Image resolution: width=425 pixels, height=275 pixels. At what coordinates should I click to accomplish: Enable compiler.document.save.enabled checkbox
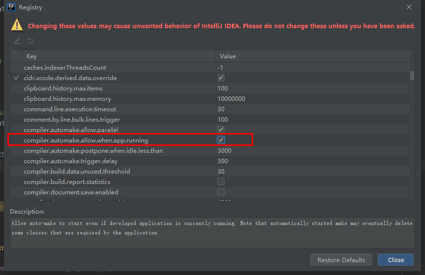pyautogui.click(x=221, y=192)
